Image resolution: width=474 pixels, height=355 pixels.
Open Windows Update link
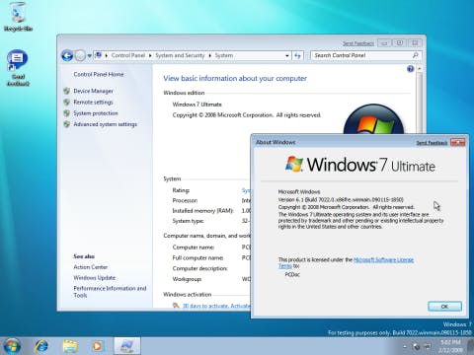tap(94, 278)
